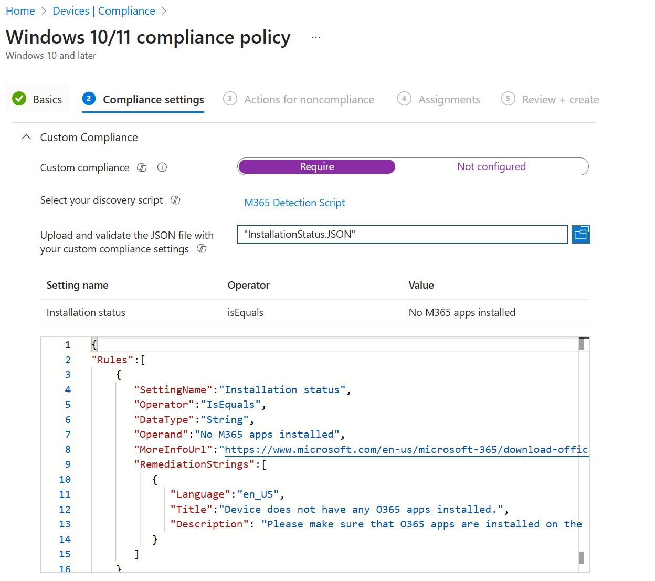
Task: Click the Setting name column header
Action: pyautogui.click(x=77, y=285)
